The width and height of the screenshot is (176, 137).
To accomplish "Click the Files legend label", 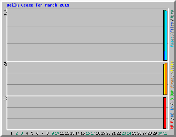I will [x=172, y=27].
